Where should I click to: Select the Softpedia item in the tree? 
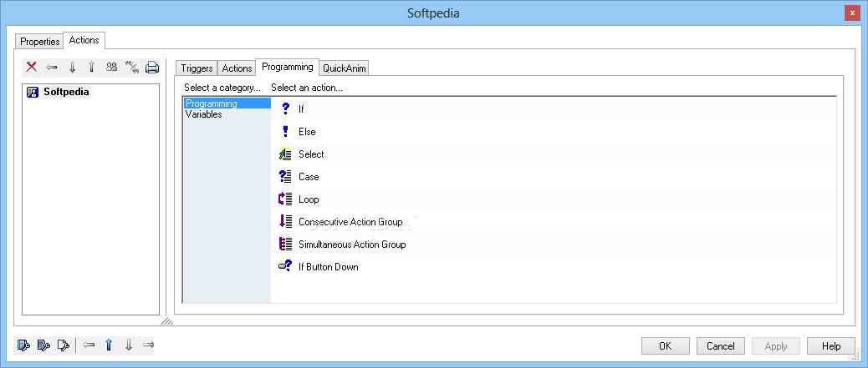[x=66, y=93]
